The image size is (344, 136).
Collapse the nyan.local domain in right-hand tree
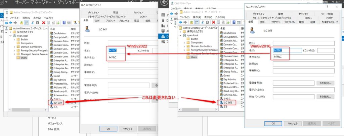(x=180, y=35)
